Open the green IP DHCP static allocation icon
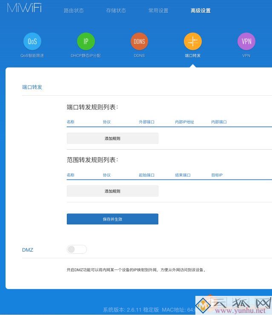 pos(86,41)
